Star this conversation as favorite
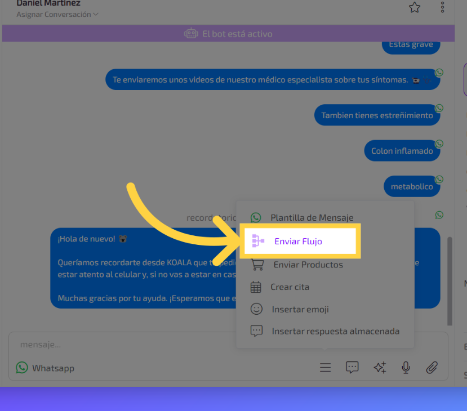This screenshot has width=467, height=411. [x=415, y=7]
